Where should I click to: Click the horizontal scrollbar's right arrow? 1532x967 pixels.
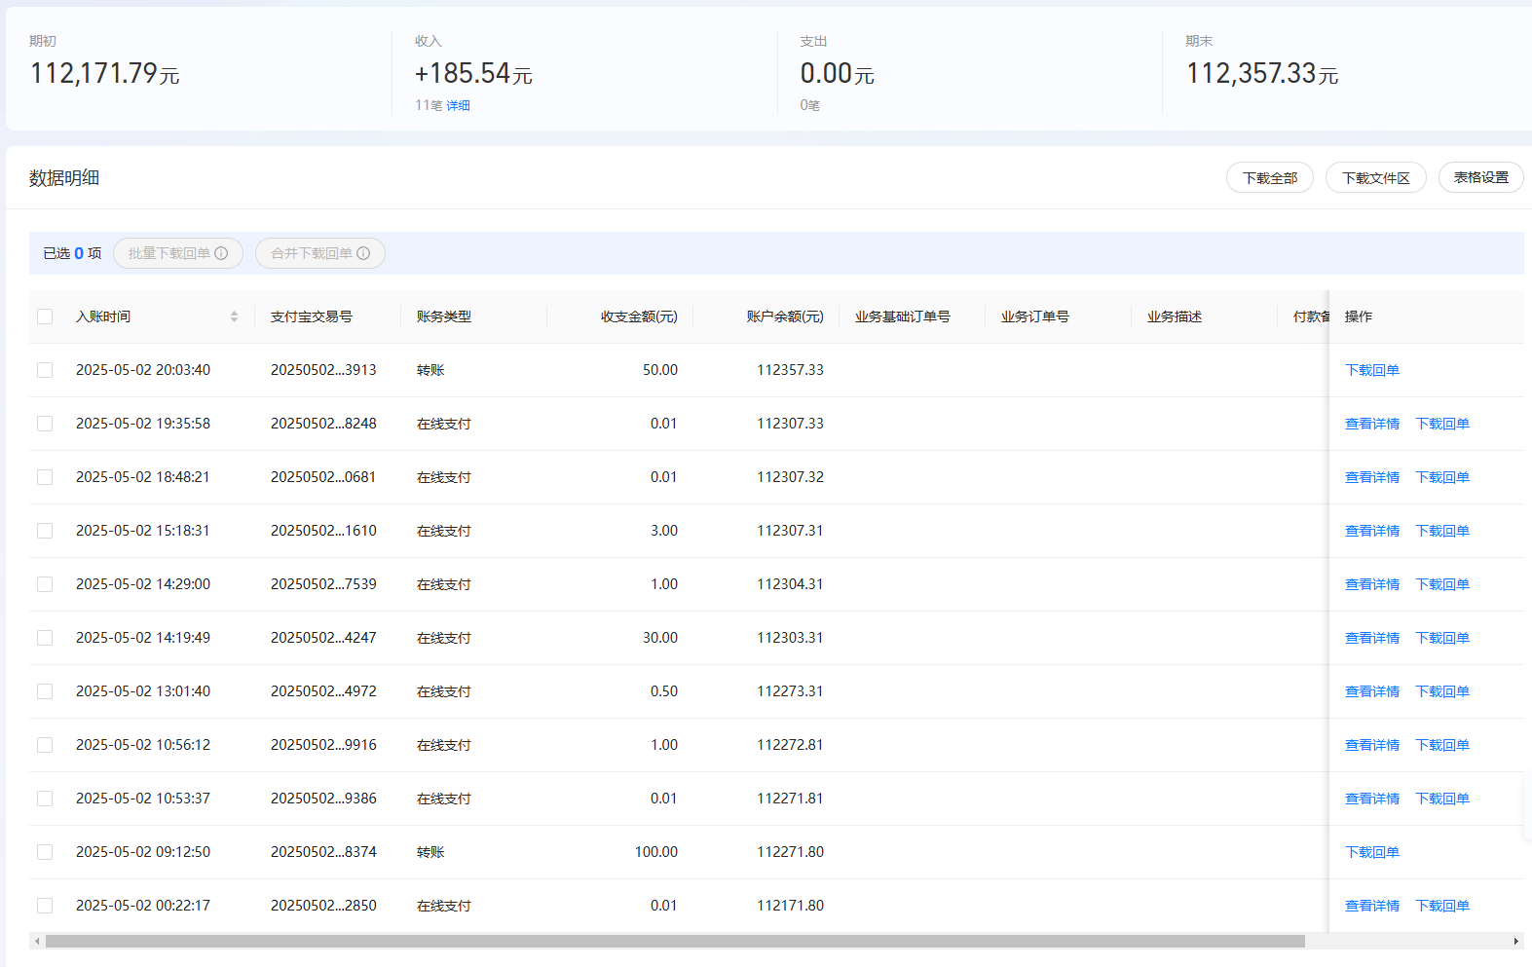point(1515,941)
